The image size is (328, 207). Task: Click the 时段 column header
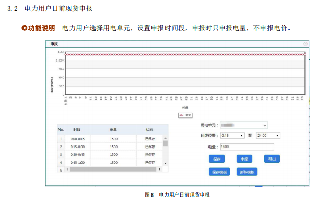[77, 130]
